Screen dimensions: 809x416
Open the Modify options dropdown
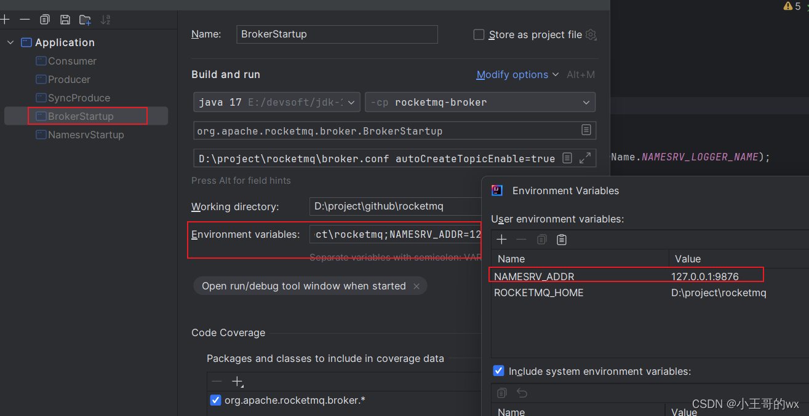click(x=517, y=74)
